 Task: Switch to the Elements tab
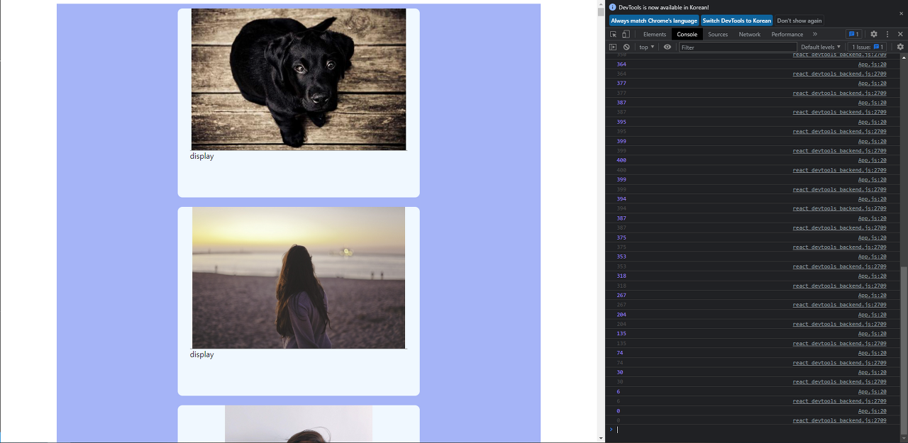(x=655, y=34)
